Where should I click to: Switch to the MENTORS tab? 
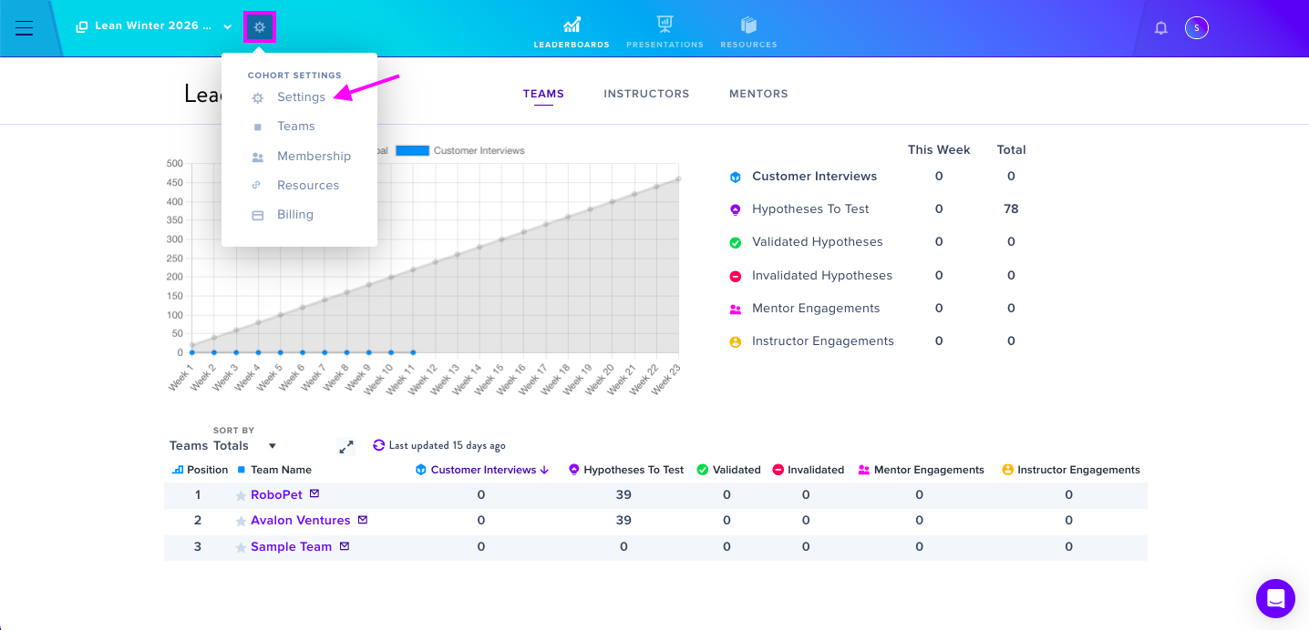(758, 94)
